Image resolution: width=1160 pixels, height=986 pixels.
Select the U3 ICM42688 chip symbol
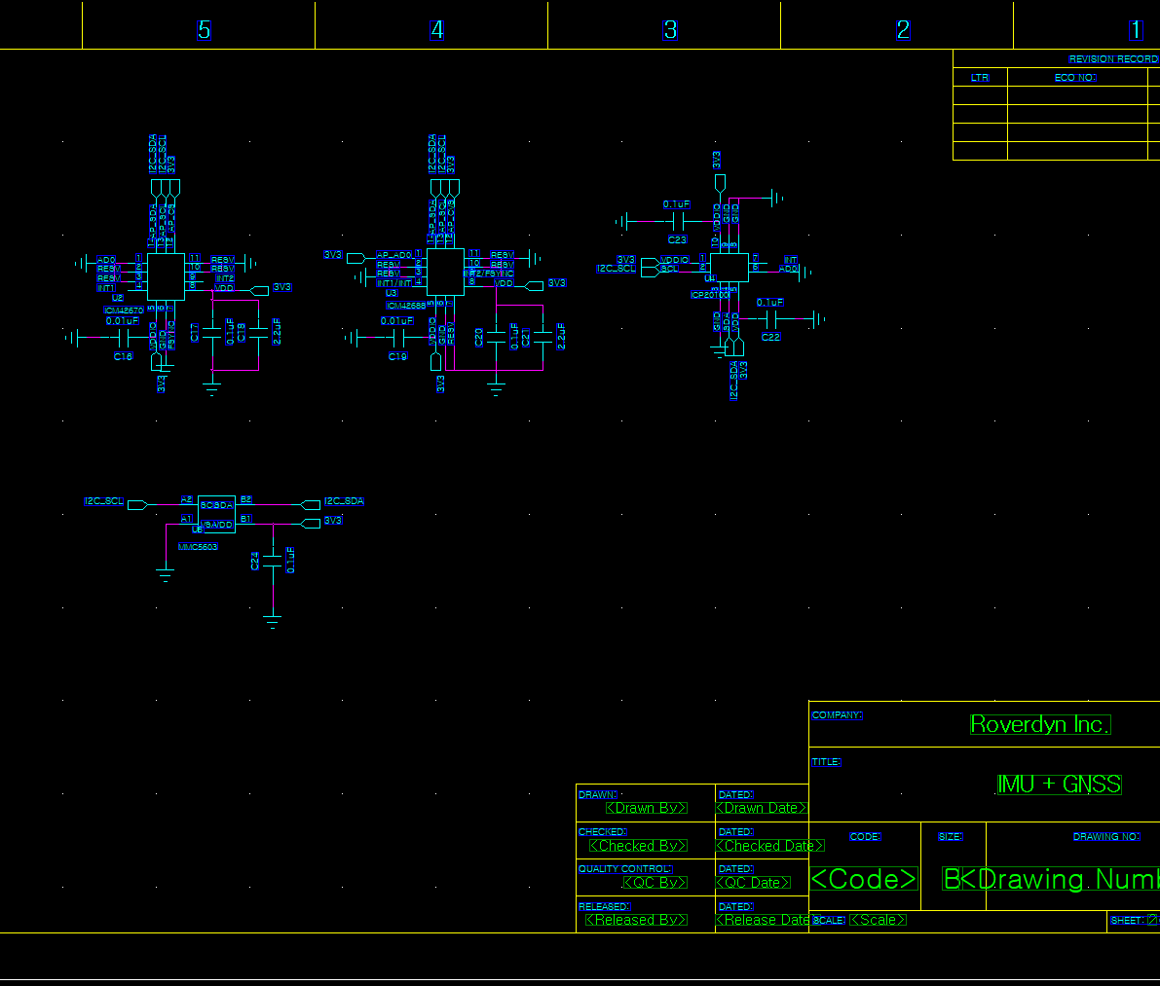point(445,272)
